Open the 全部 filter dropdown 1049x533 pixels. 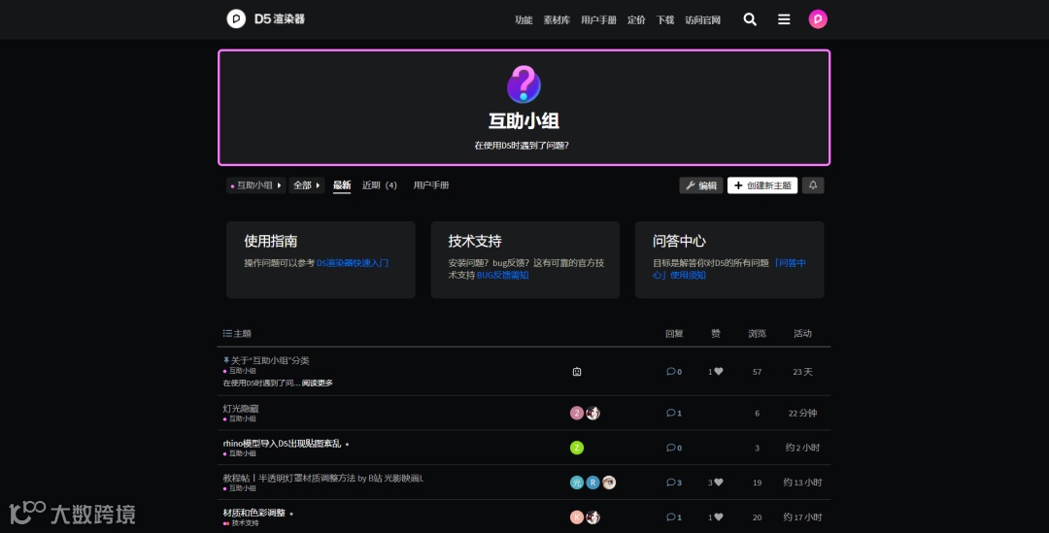click(307, 185)
